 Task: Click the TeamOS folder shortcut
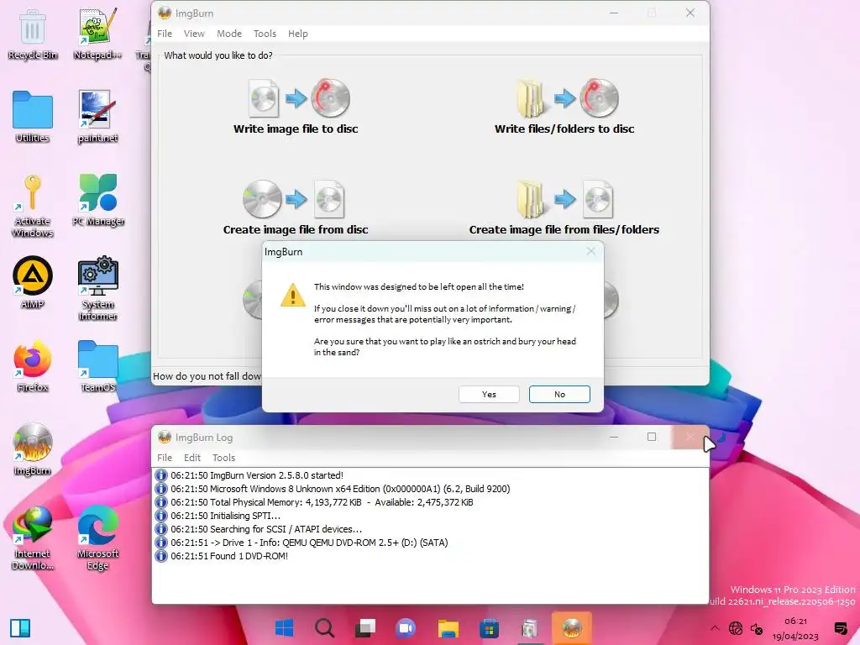tap(97, 366)
